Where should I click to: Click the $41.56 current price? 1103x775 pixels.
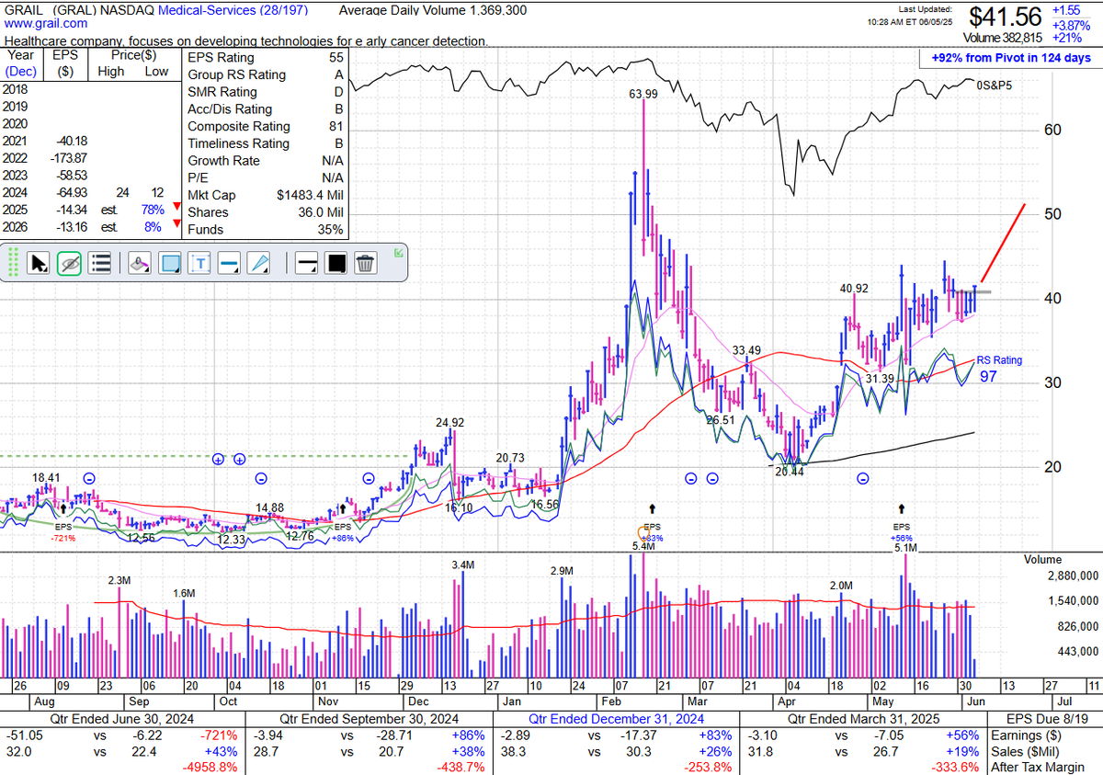[1006, 17]
